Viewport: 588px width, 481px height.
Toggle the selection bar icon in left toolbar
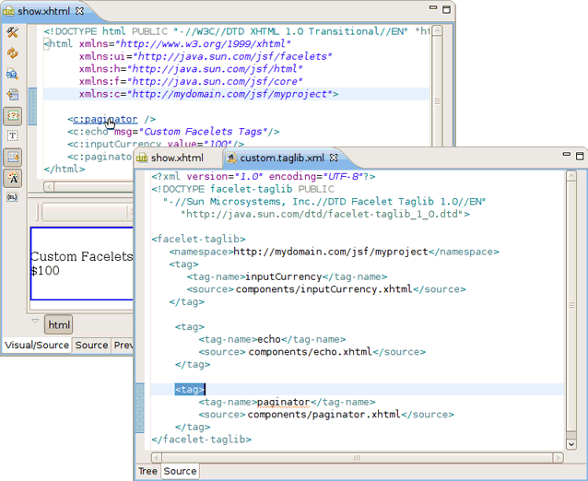pyautogui.click(x=13, y=157)
